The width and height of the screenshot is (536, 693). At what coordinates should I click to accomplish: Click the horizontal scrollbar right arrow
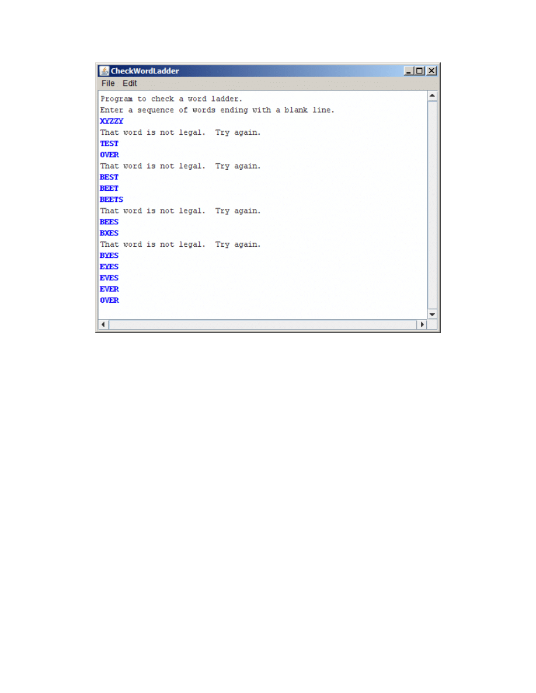(x=422, y=324)
